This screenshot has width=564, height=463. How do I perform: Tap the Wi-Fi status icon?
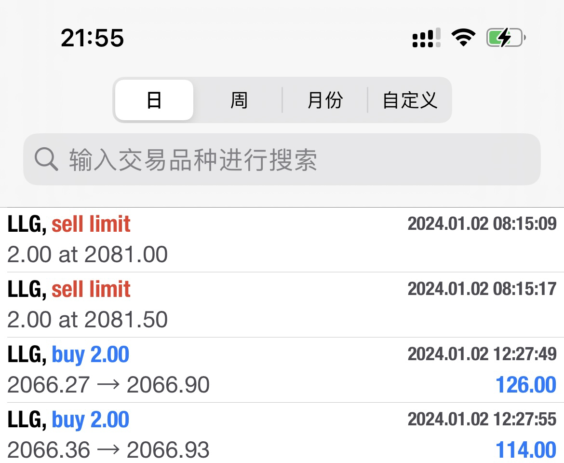[463, 38]
